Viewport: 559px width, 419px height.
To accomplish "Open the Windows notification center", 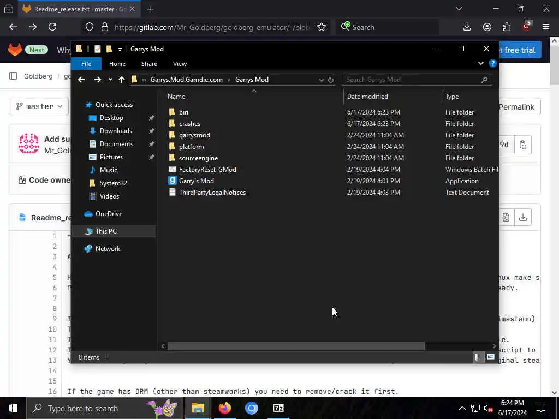I will tap(541, 408).
